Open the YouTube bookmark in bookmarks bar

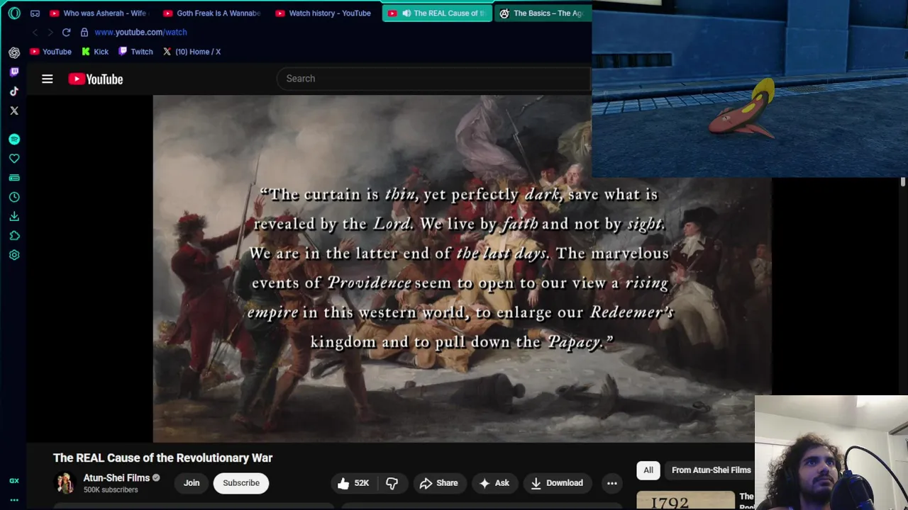(x=50, y=52)
